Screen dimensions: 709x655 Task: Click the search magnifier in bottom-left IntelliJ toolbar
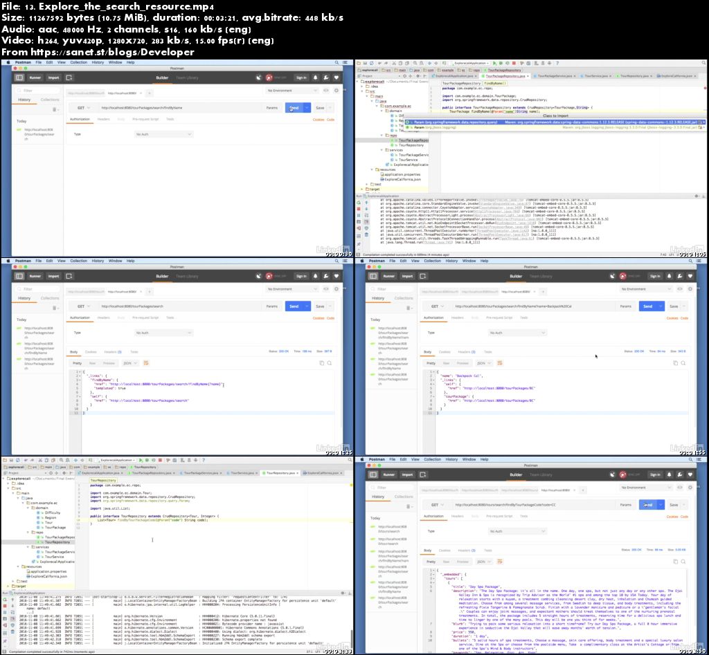[x=350, y=461]
